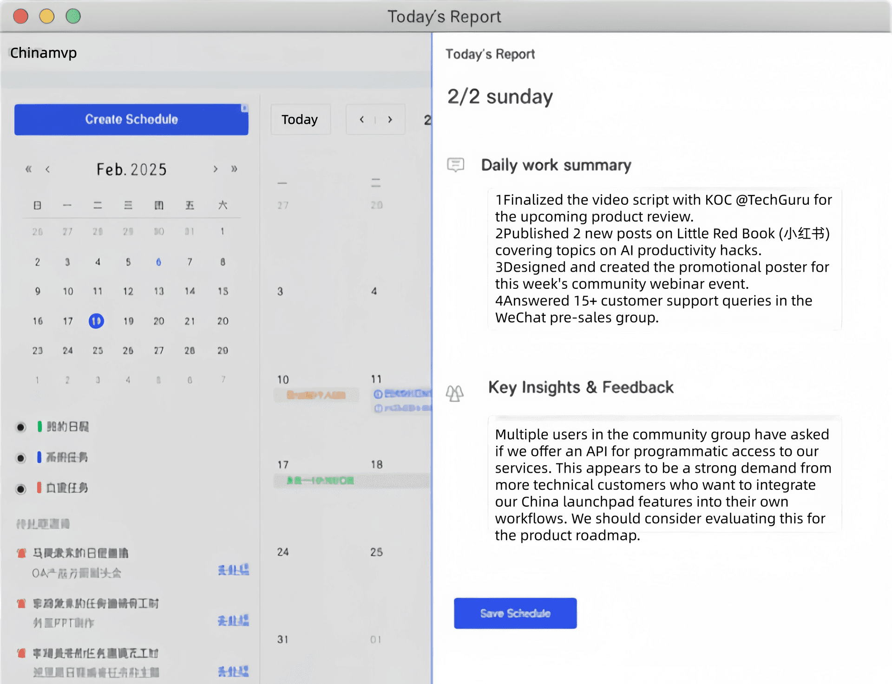This screenshot has height=684, width=892.
Task: Click the red icon beside the PPT task
Action: (x=21, y=603)
